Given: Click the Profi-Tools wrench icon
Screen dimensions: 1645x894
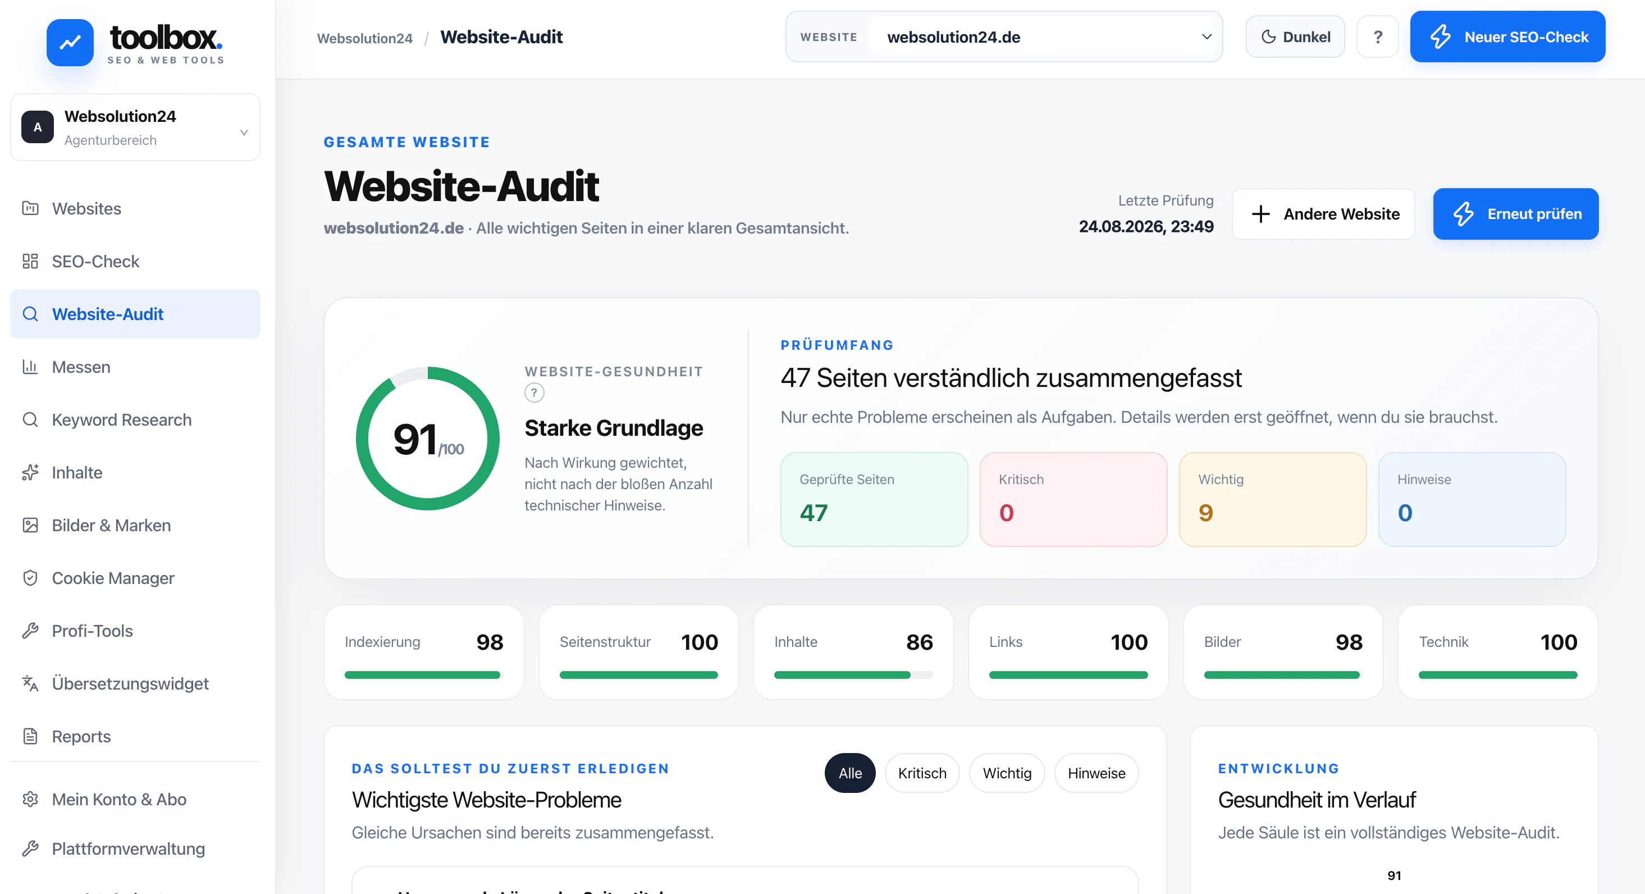Looking at the screenshot, I should pos(30,631).
